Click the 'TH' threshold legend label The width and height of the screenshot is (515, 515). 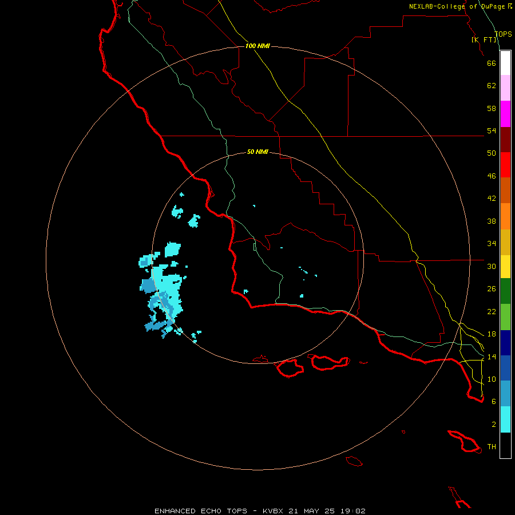492,446
